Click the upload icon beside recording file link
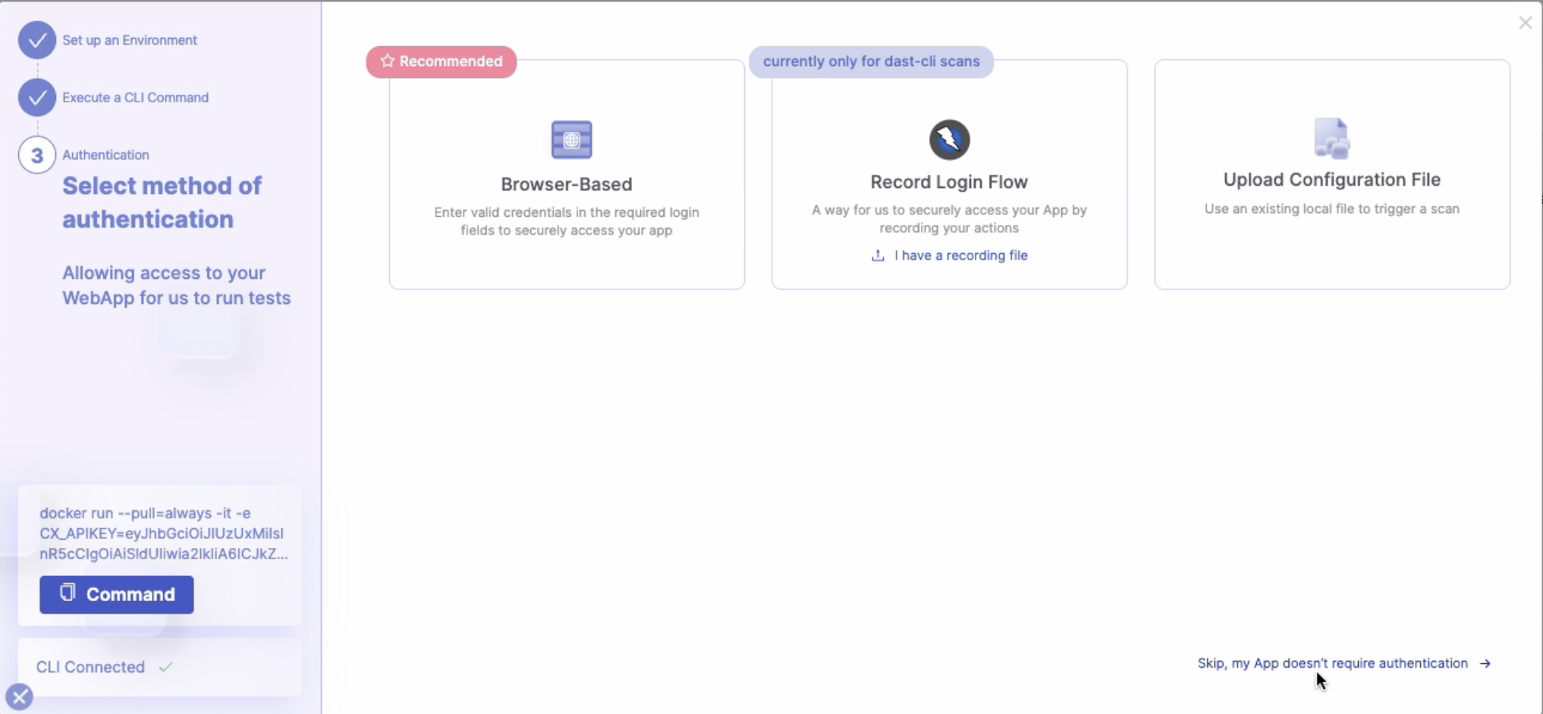Screen dimensions: 1543x714 (x=878, y=255)
